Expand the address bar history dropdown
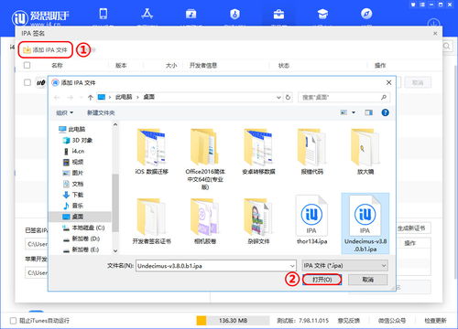The image size is (458, 329). pos(278,97)
